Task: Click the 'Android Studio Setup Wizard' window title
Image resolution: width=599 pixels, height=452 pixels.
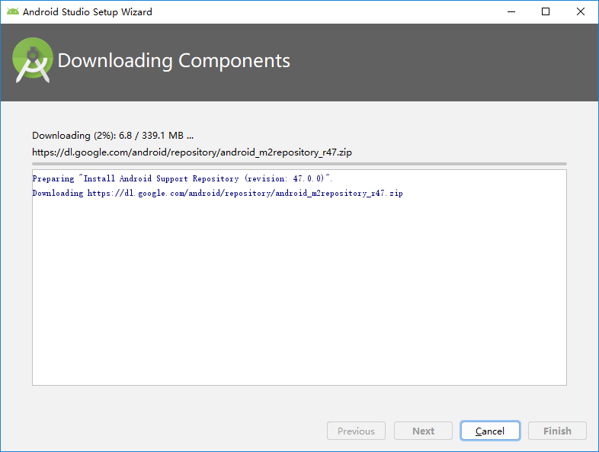Action: (87, 12)
